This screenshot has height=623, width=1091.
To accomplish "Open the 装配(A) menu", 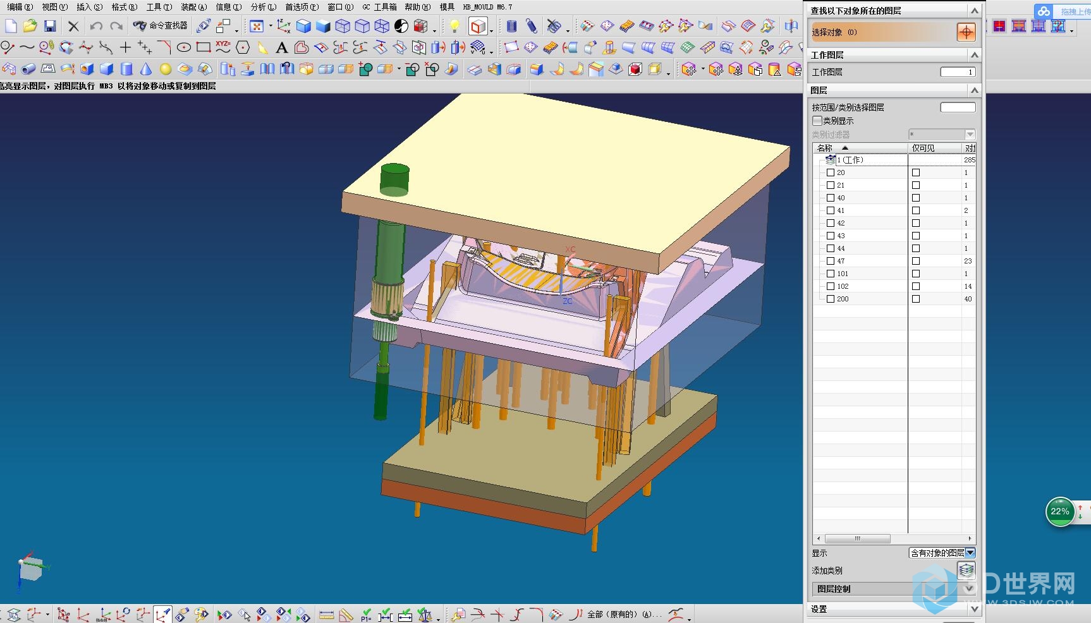I will coord(193,7).
